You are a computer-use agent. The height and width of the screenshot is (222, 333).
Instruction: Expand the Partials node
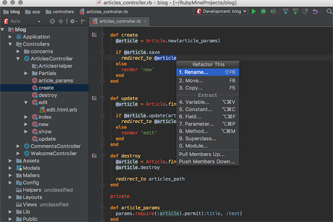click(x=26, y=73)
